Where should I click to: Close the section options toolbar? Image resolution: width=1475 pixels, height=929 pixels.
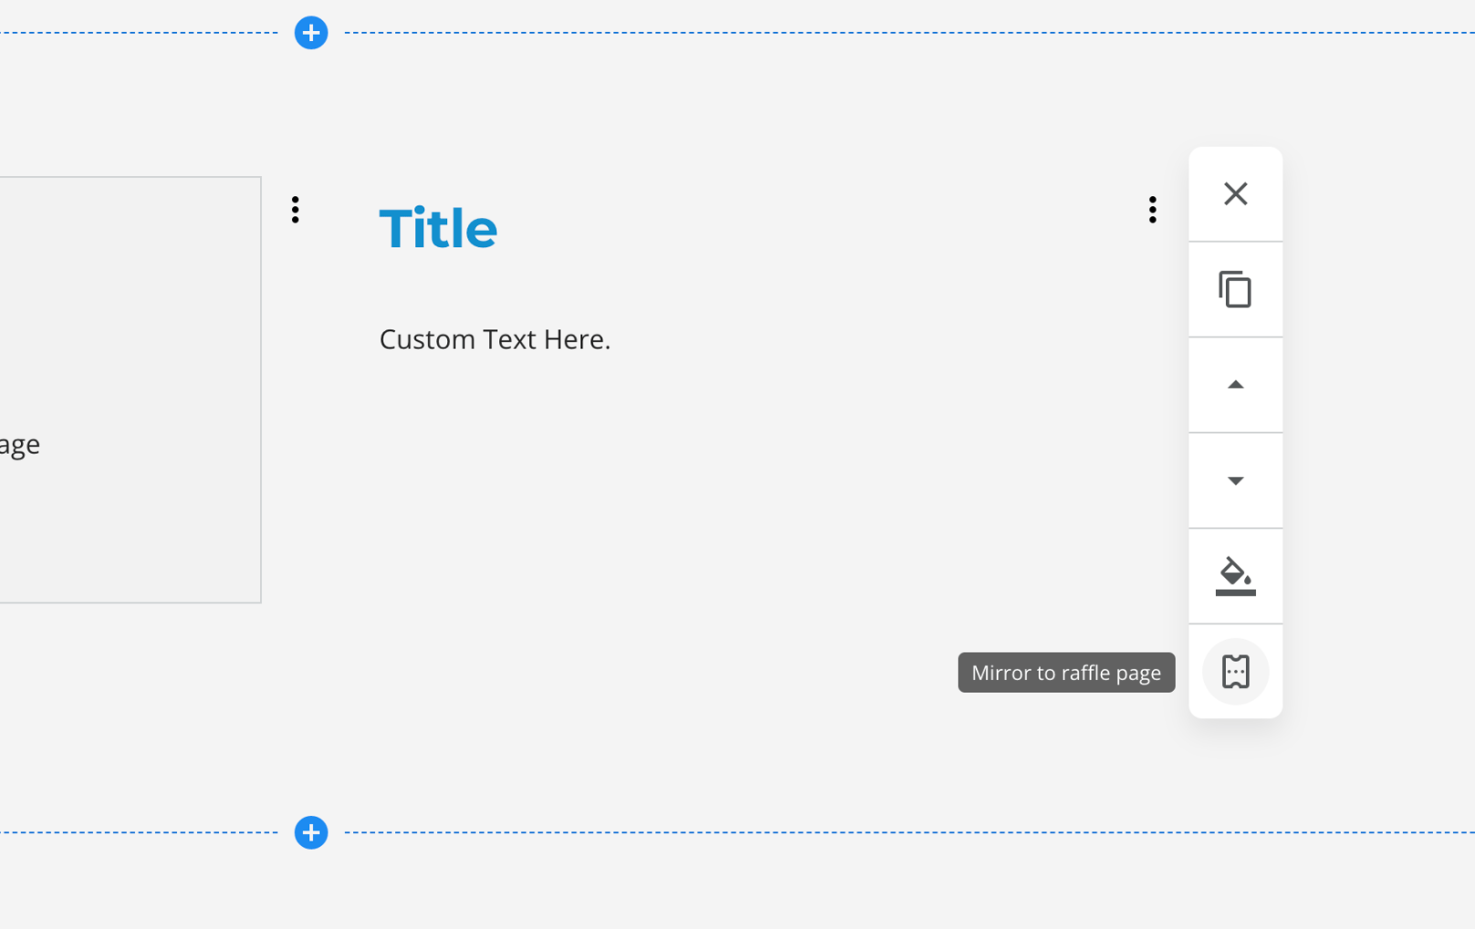(1235, 194)
